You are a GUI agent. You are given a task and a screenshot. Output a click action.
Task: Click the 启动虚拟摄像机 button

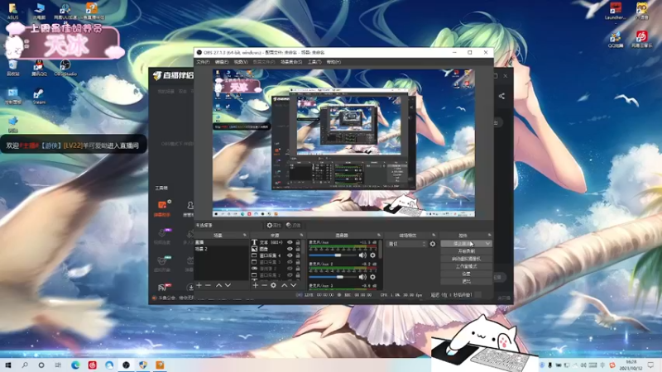click(x=466, y=259)
